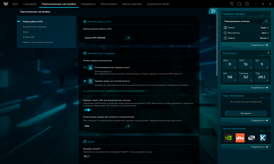This screenshot has height=164, width=274.
Task: Open the Killer network app shortcut
Action: 263,138
